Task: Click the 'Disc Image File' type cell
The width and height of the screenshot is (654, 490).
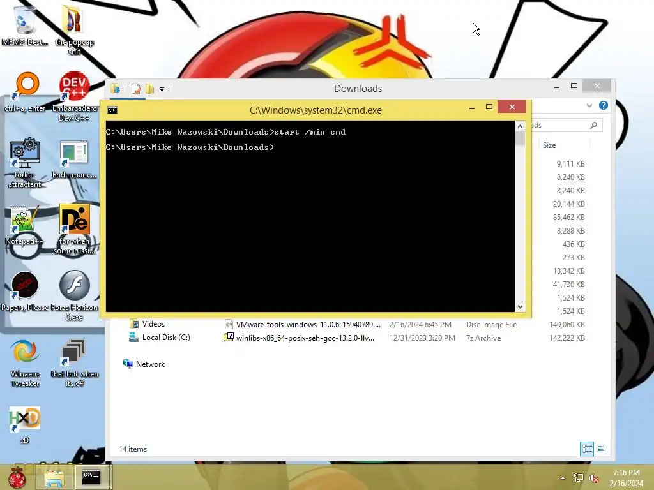Action: pos(491,325)
